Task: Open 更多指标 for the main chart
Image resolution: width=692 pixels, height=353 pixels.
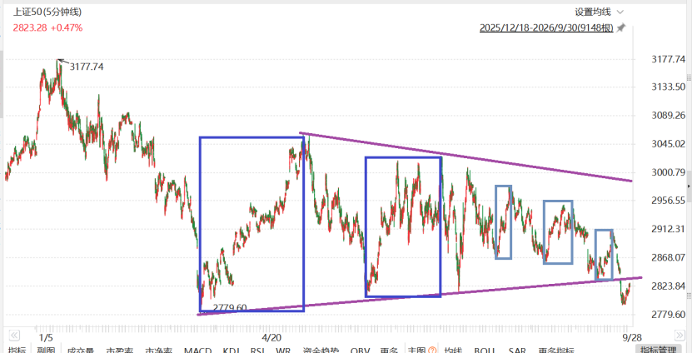Action: (556, 351)
